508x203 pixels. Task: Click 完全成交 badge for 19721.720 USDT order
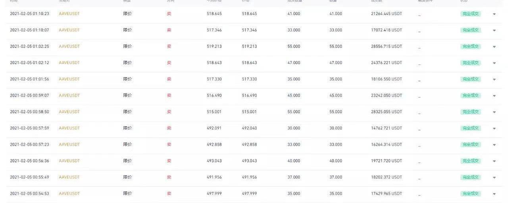click(471, 161)
